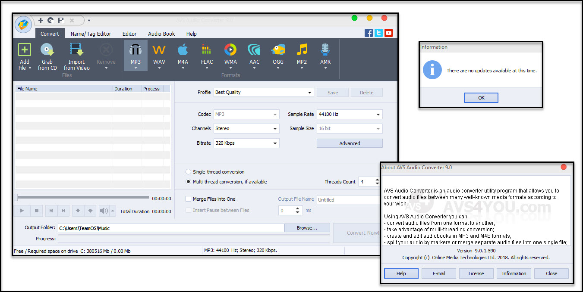Switch to the Convert tab

(50, 34)
